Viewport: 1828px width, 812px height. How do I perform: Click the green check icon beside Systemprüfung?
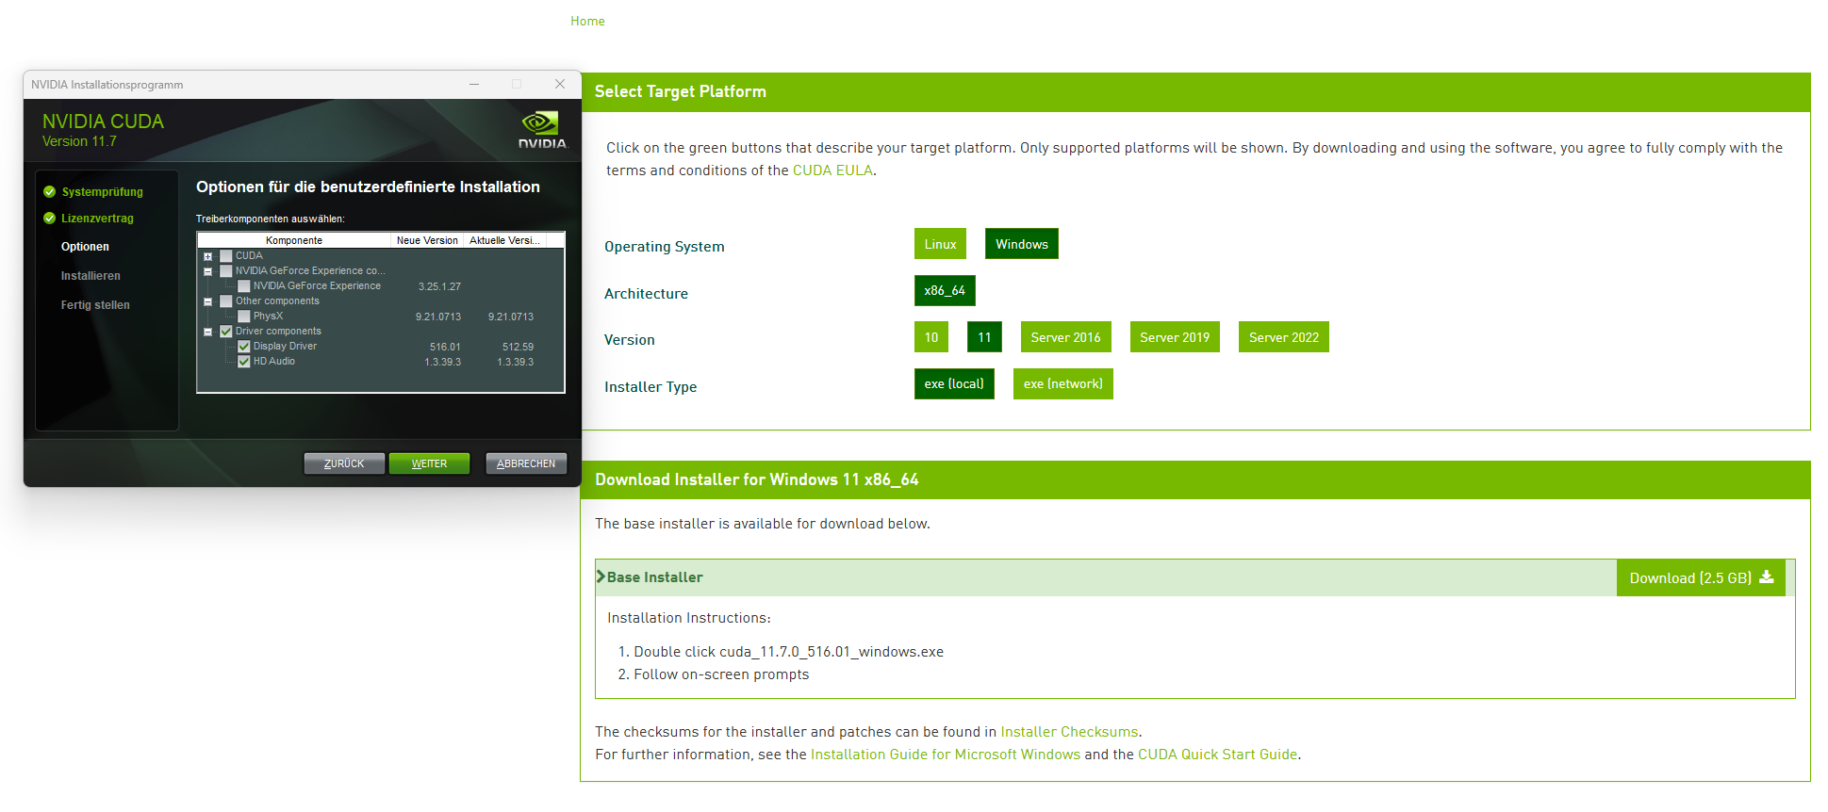pyautogui.click(x=49, y=191)
